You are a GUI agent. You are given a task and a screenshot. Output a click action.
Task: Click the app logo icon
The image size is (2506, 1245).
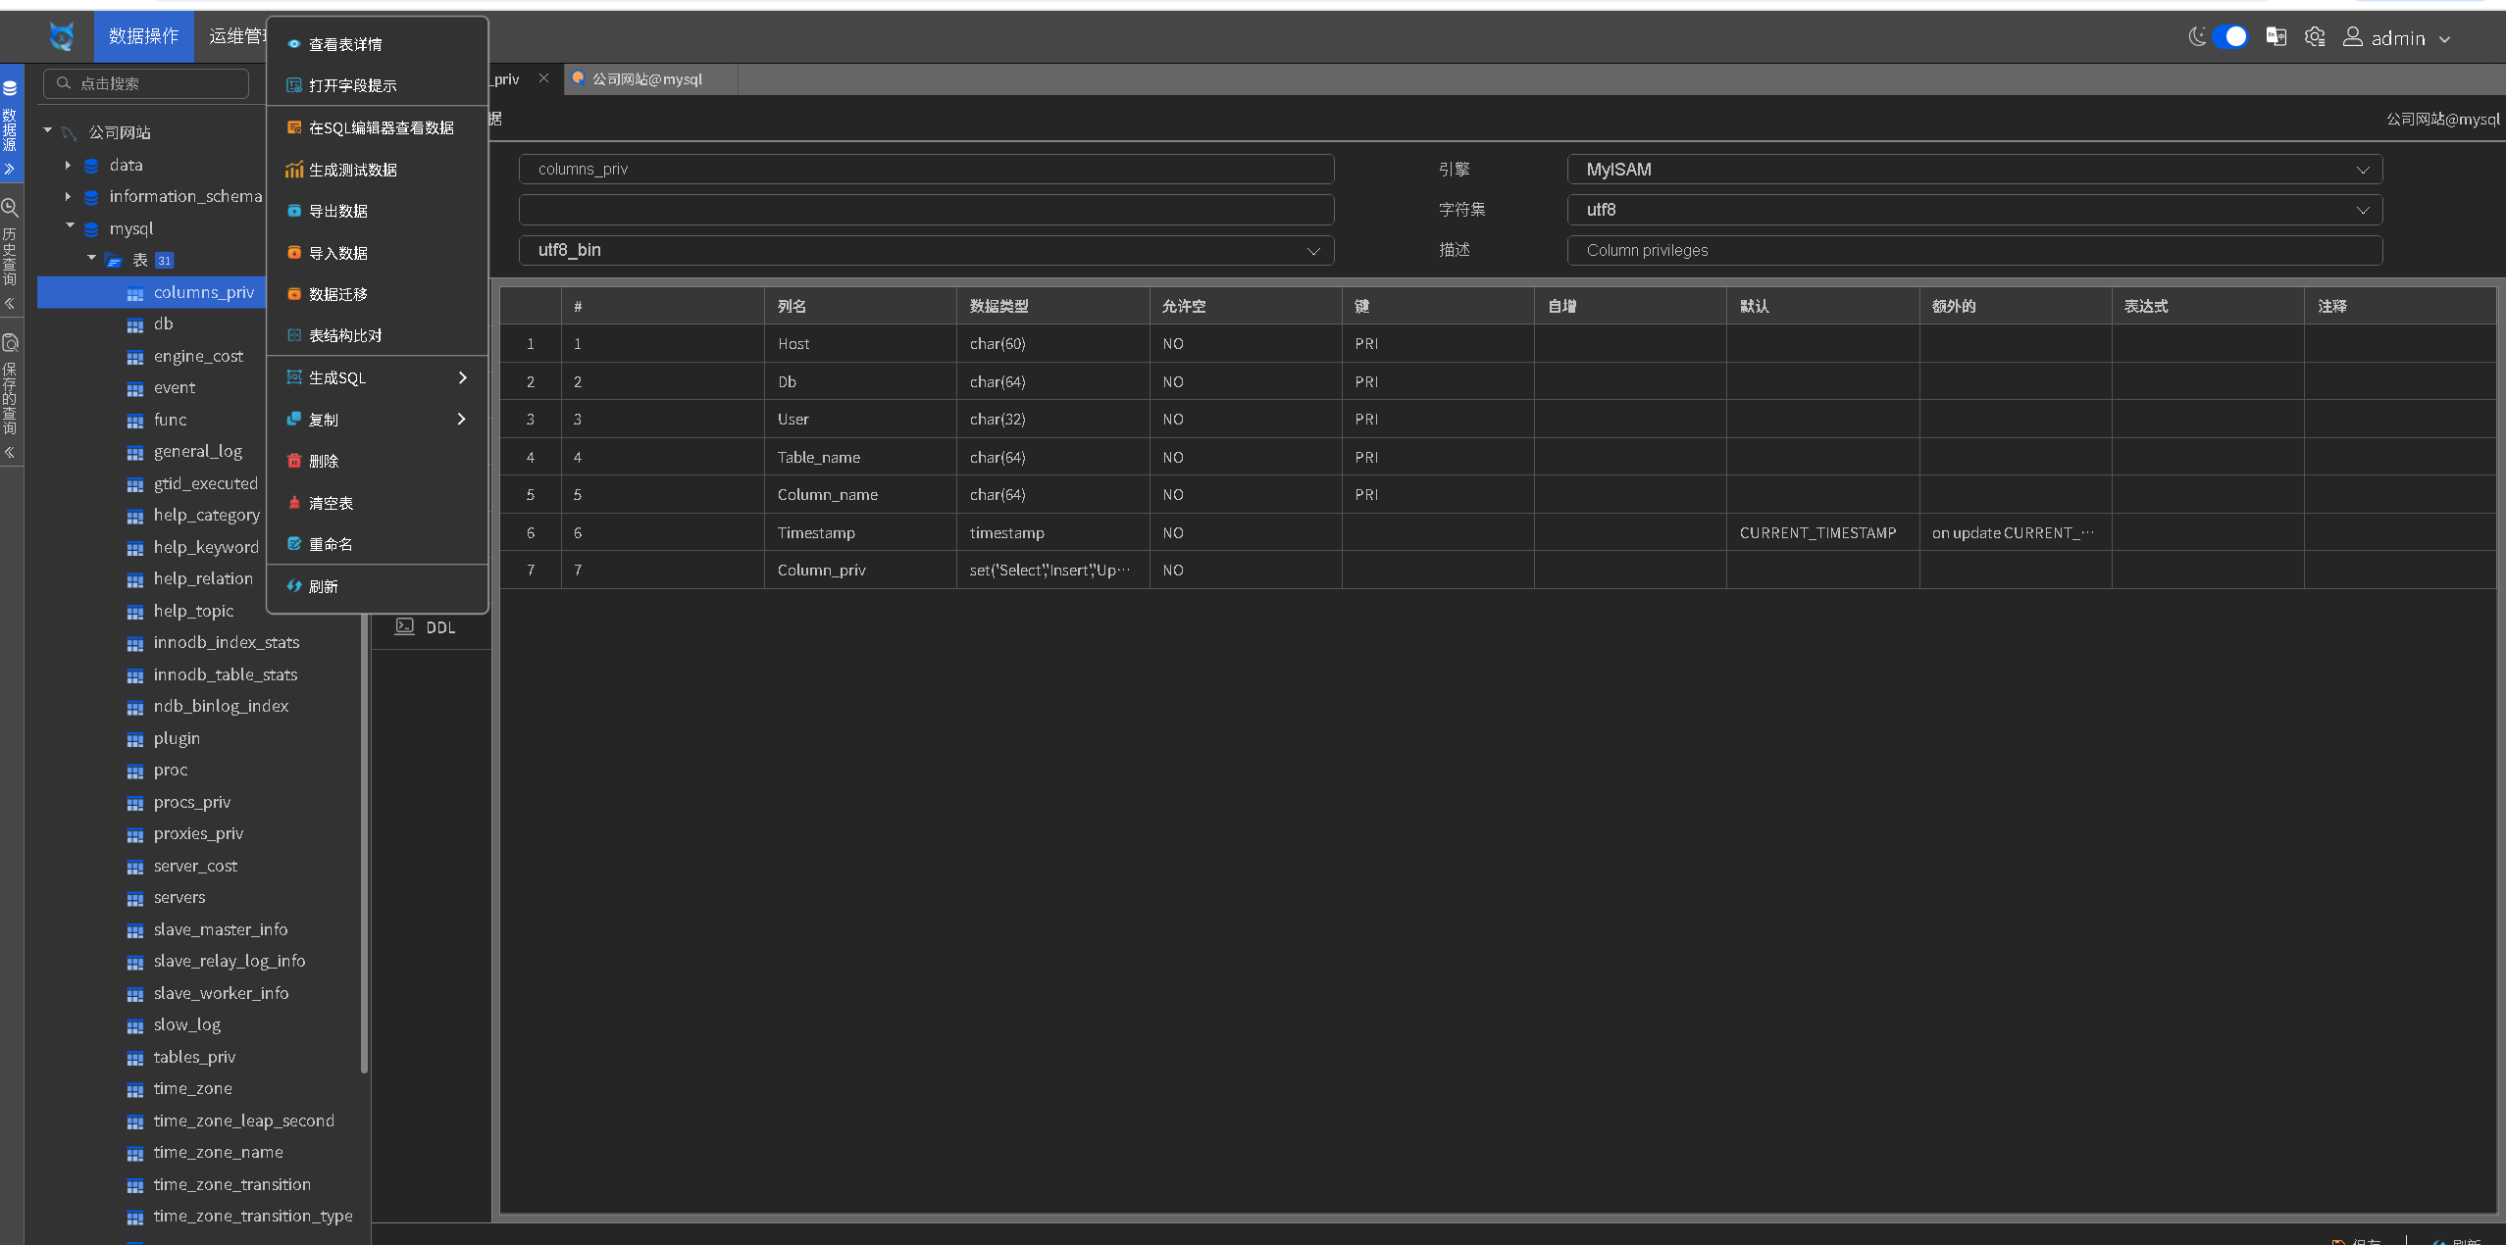[62, 36]
